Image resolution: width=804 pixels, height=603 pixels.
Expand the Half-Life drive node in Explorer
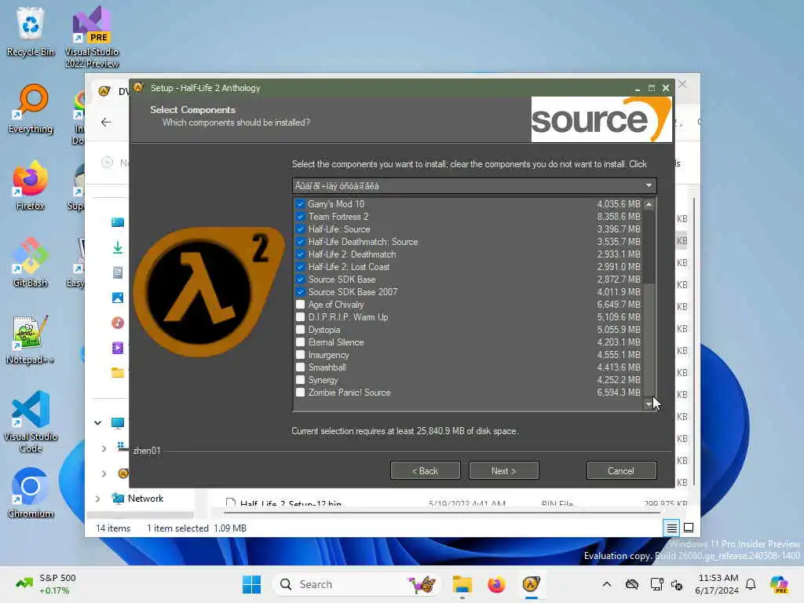(x=104, y=473)
